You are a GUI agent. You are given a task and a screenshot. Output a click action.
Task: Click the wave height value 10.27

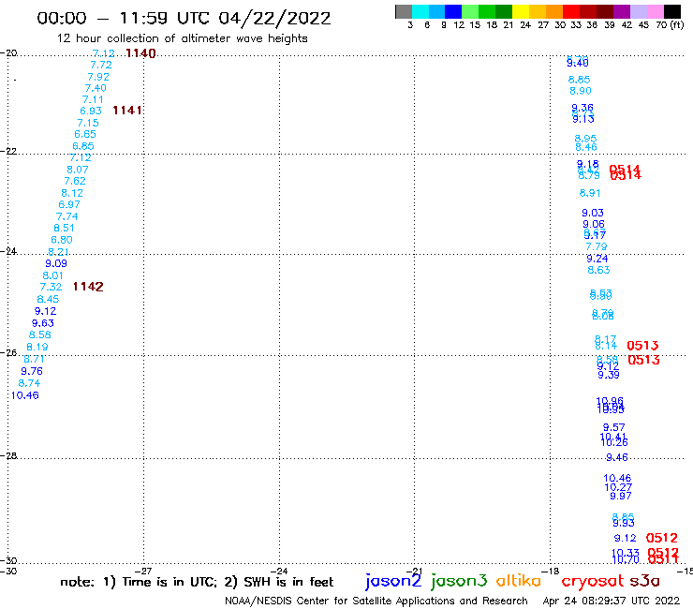pyautogui.click(x=618, y=487)
